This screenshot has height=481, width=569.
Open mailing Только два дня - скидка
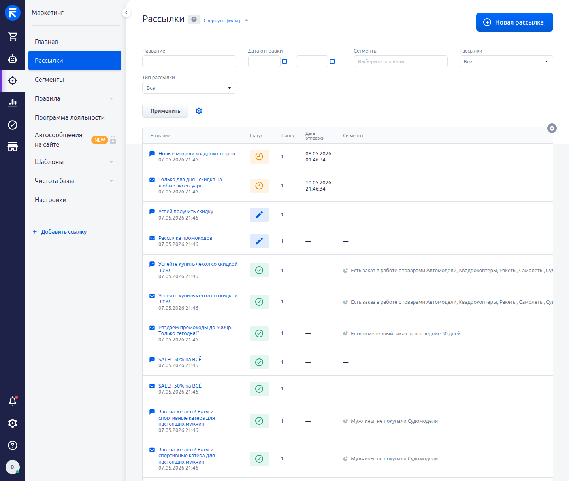coord(190,183)
